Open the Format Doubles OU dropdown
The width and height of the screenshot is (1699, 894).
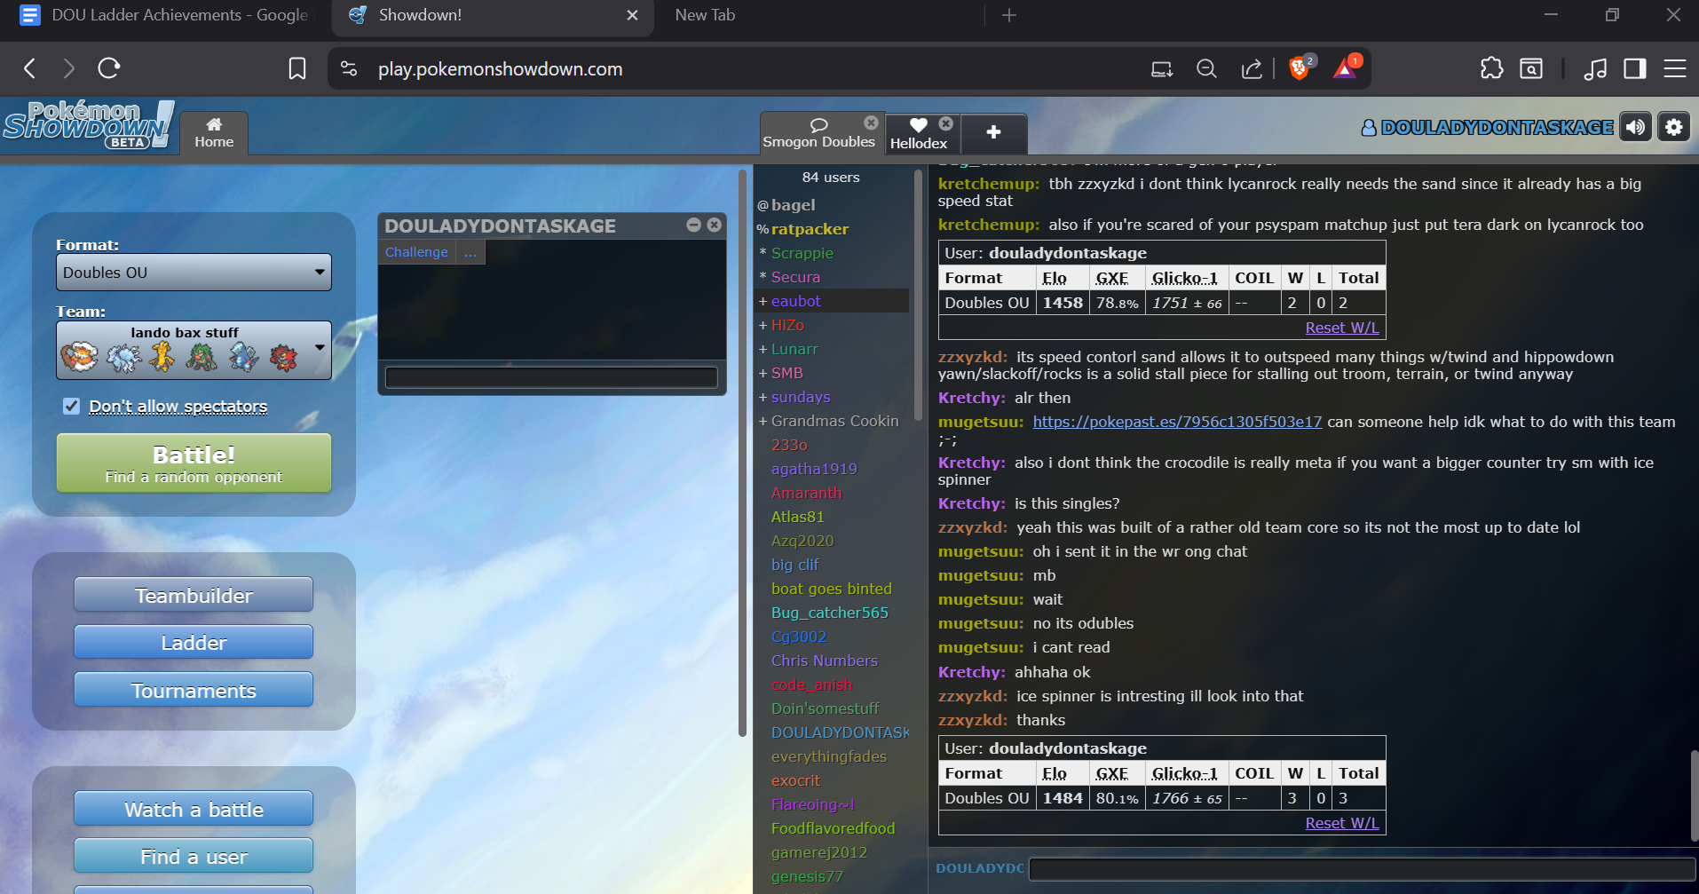[194, 273]
